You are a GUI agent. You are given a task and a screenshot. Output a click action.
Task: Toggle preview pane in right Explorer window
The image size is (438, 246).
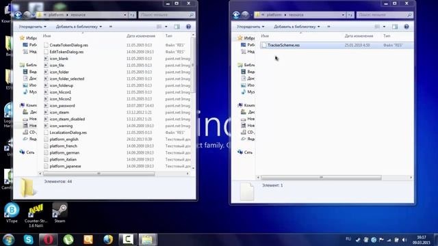coord(395,27)
